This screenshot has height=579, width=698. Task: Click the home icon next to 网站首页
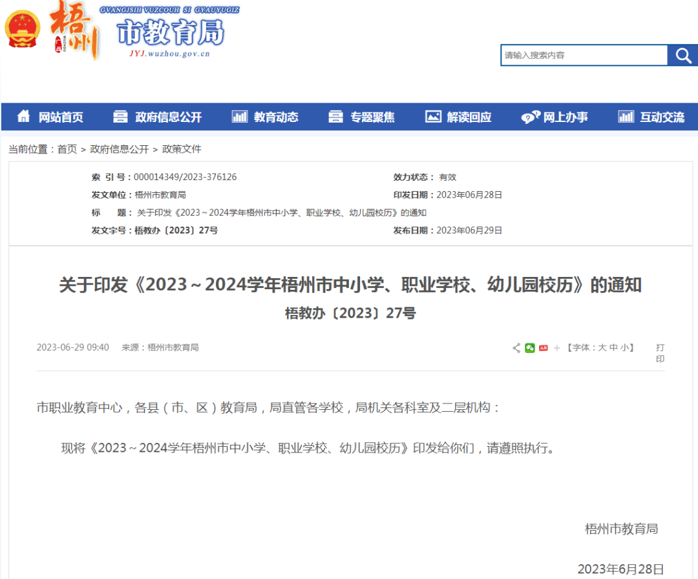(24, 116)
